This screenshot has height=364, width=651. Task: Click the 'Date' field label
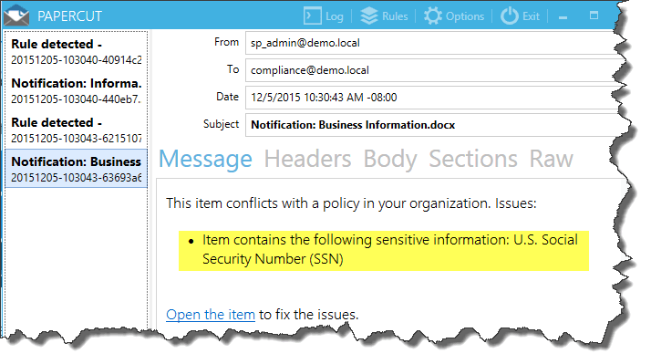point(228,97)
